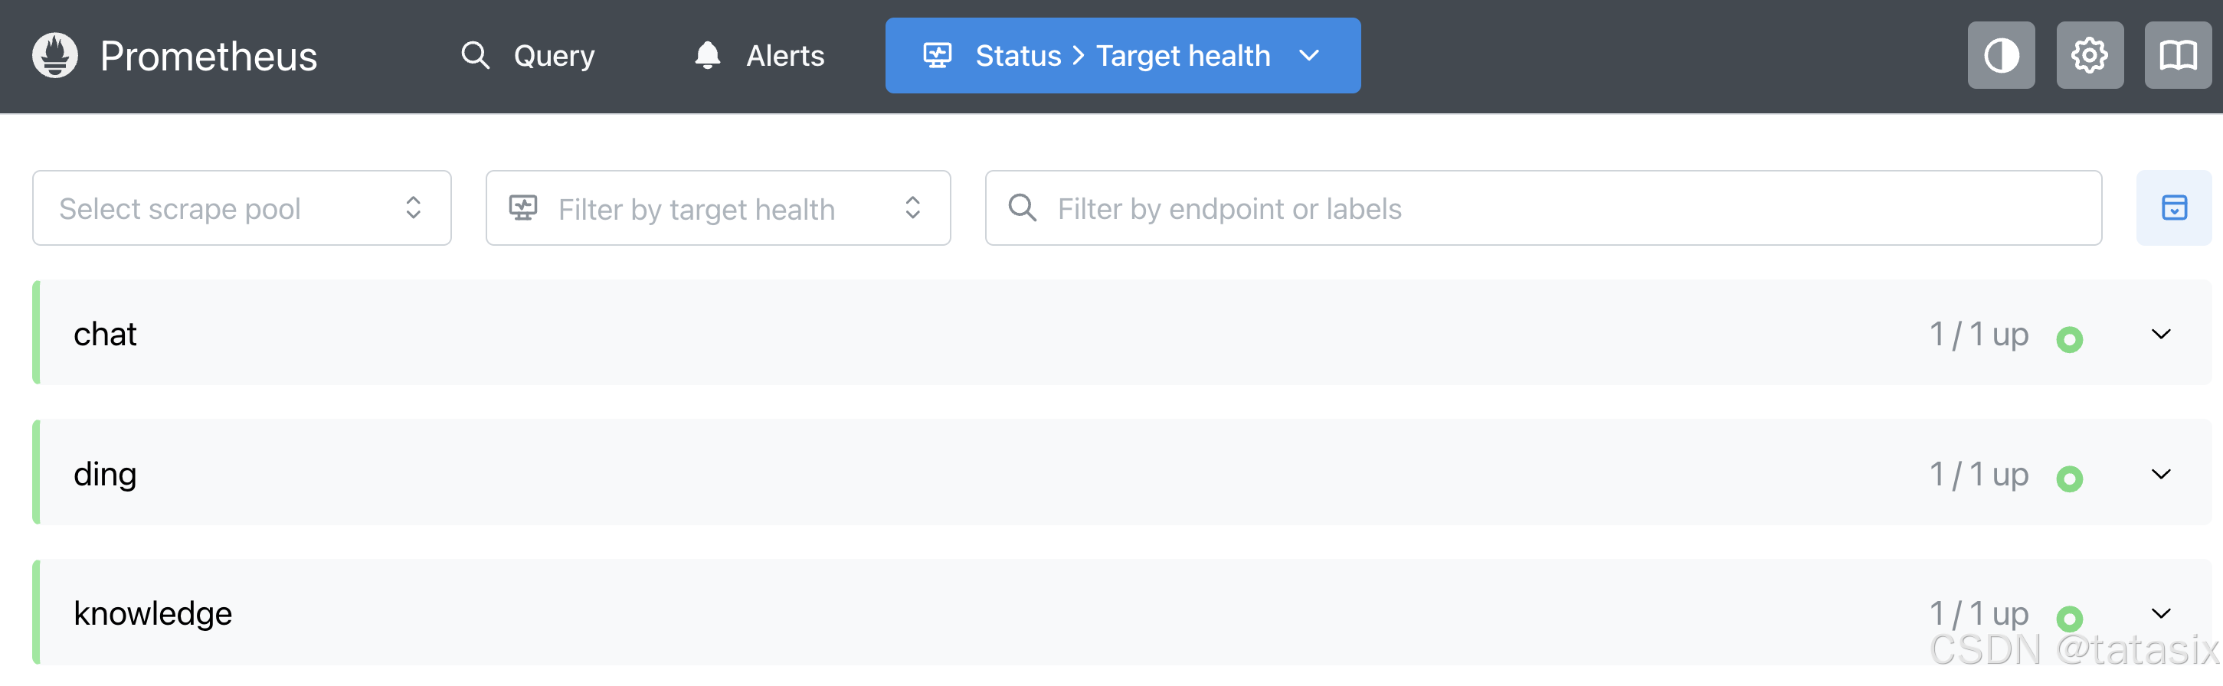Click the Prometheus flame logo icon
The height and width of the screenshot is (686, 2223).
point(55,55)
